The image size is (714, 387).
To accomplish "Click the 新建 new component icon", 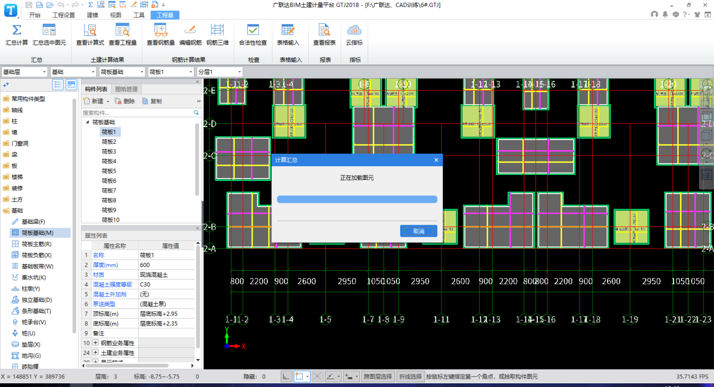I will point(93,101).
